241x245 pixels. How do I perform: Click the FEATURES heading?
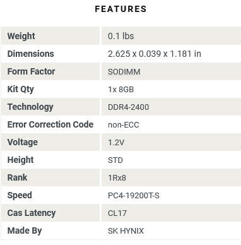tap(120, 9)
